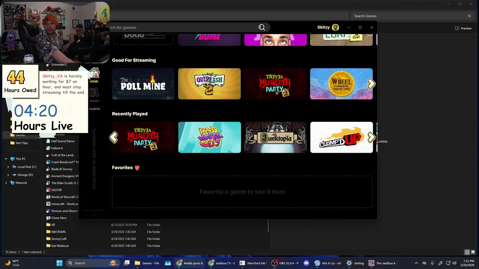
Task: Select Cult of the Lamb shortcut
Action: point(60,155)
